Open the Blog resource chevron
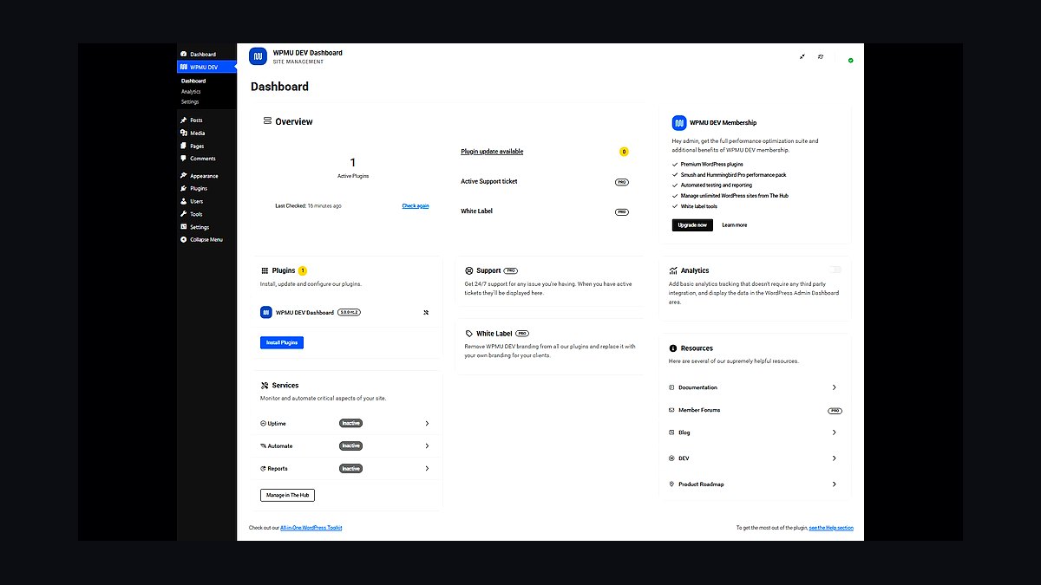Image resolution: width=1041 pixels, height=585 pixels. click(x=835, y=432)
